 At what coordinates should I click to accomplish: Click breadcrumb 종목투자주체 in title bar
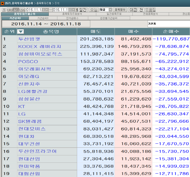(44, 3)
